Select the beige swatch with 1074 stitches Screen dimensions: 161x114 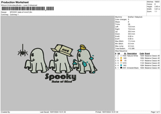121,63
